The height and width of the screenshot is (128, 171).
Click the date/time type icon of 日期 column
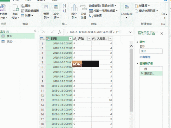coord(48,39)
